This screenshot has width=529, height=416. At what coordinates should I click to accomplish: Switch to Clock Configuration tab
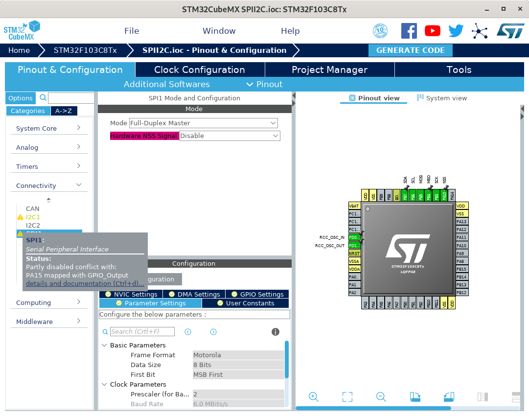point(200,69)
